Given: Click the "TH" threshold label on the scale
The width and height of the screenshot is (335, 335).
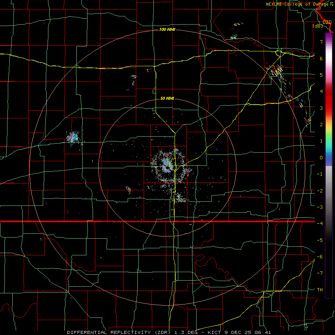Looking at the screenshot, I should coord(320,290).
